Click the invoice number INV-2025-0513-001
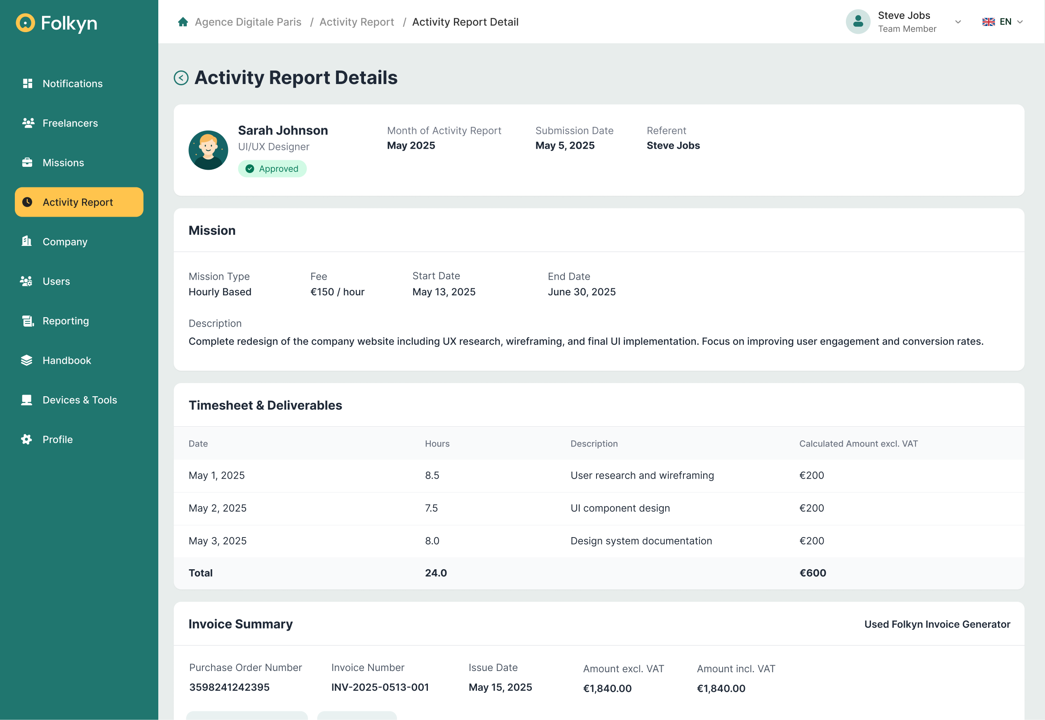 point(380,687)
